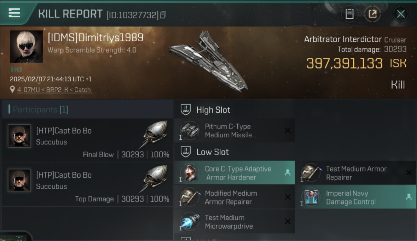Click the share export icon
Image resolution: width=417 pixels, height=241 pixels.
pyautogui.click(x=372, y=14)
